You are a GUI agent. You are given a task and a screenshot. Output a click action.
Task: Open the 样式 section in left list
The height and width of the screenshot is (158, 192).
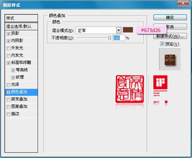tap(21, 18)
